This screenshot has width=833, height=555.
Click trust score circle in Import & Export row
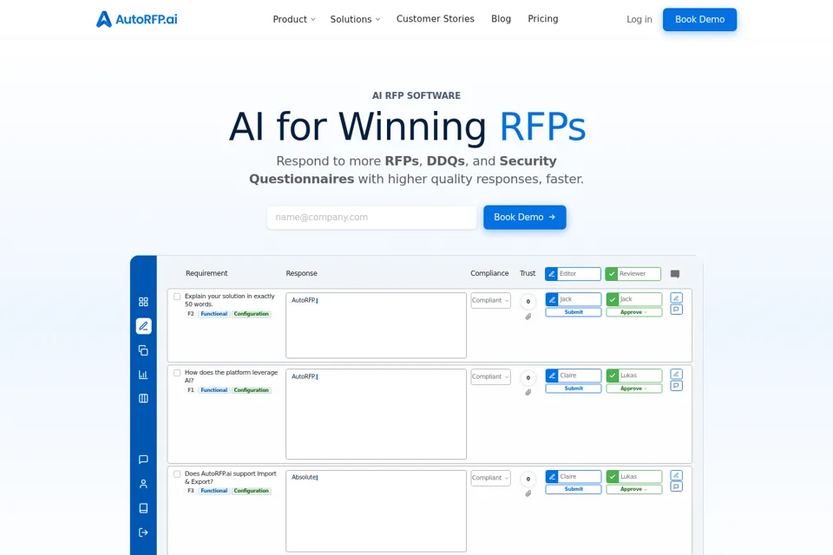(x=528, y=479)
